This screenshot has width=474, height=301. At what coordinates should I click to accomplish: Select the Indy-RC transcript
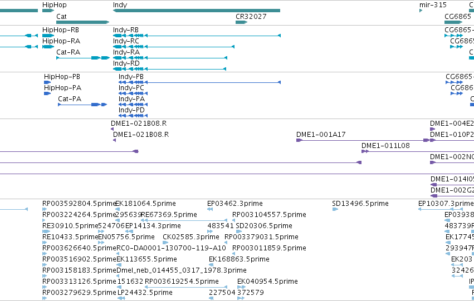174,47
